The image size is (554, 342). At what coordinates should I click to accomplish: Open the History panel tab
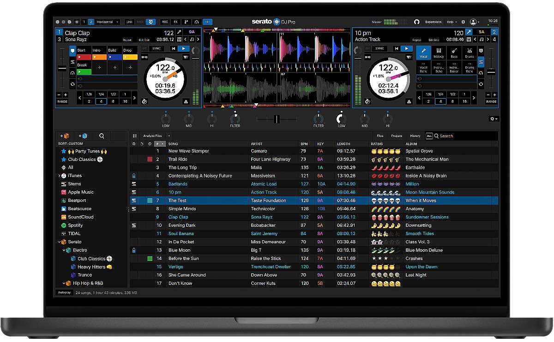coord(415,136)
